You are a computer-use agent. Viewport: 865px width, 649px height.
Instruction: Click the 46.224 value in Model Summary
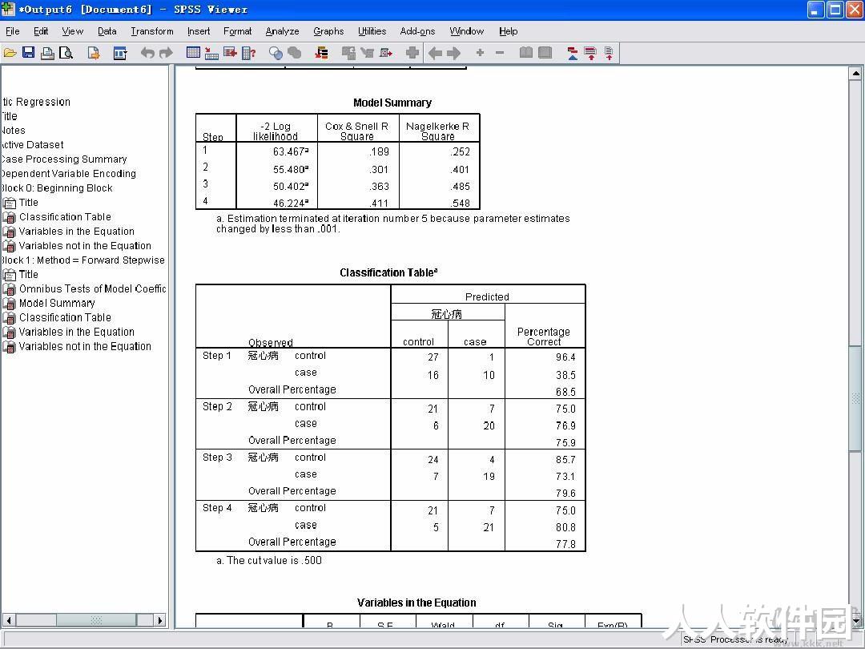291,203
